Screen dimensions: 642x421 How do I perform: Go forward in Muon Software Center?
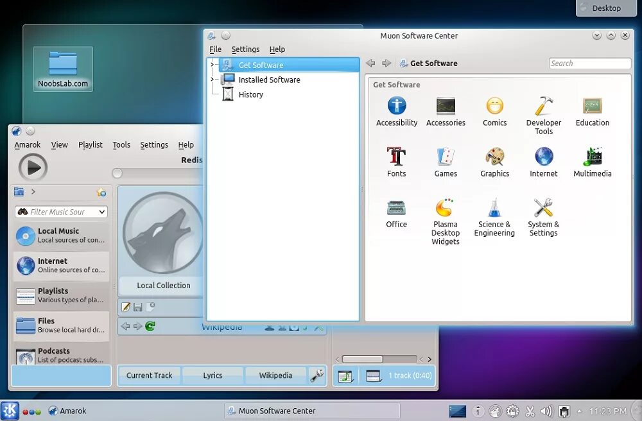[386, 63]
